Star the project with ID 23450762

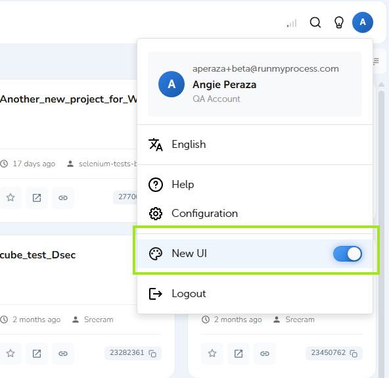click(212, 354)
